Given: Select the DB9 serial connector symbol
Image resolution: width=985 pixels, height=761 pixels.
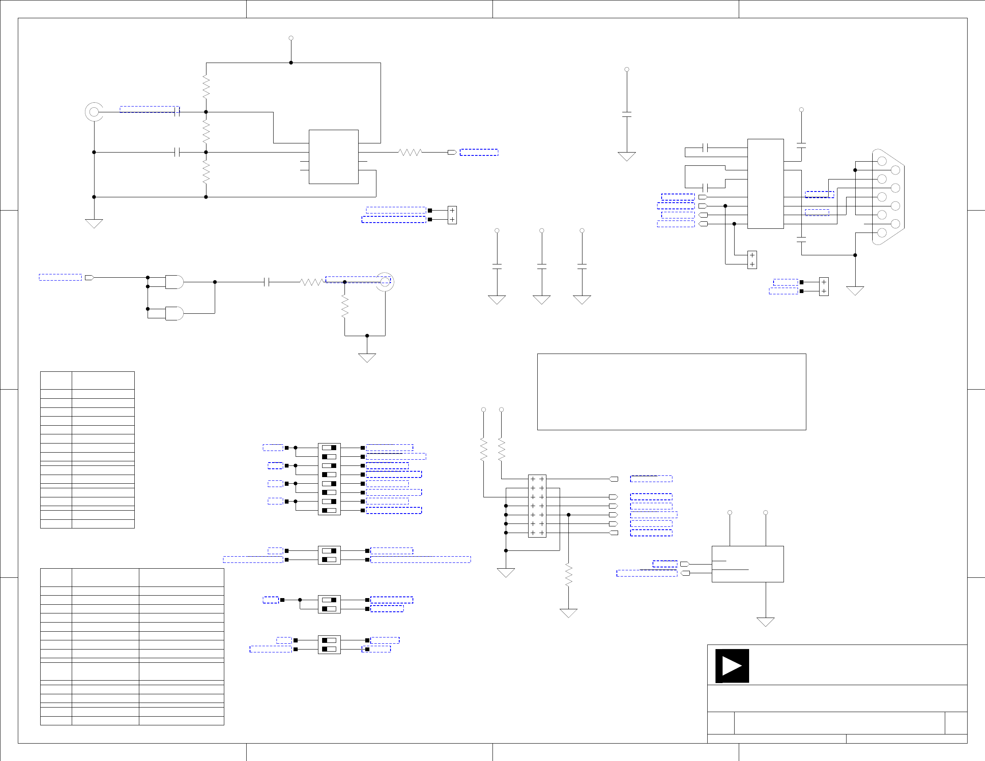Looking at the screenshot, I should click(x=888, y=197).
